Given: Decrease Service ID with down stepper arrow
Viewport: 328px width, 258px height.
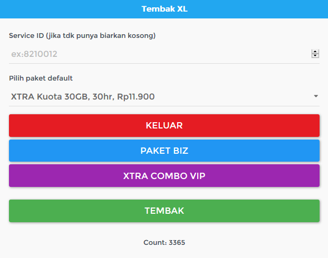Looking at the screenshot, I should [x=315, y=56].
